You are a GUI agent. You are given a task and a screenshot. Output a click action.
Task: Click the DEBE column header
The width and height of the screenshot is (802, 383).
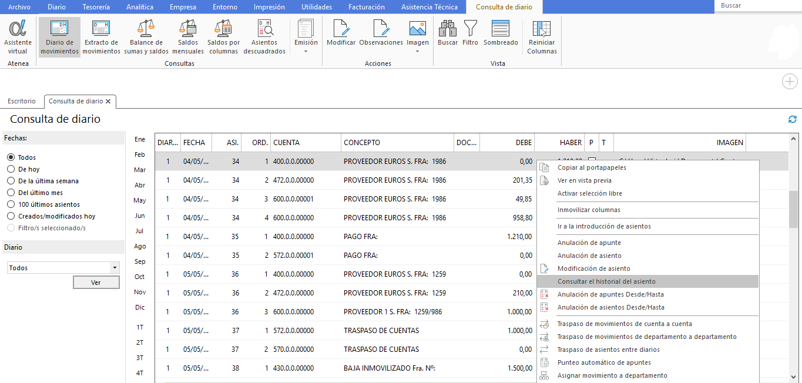coord(507,143)
